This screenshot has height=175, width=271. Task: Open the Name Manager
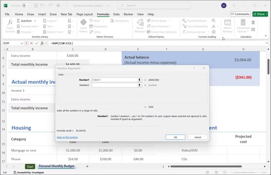[x=140, y=26]
